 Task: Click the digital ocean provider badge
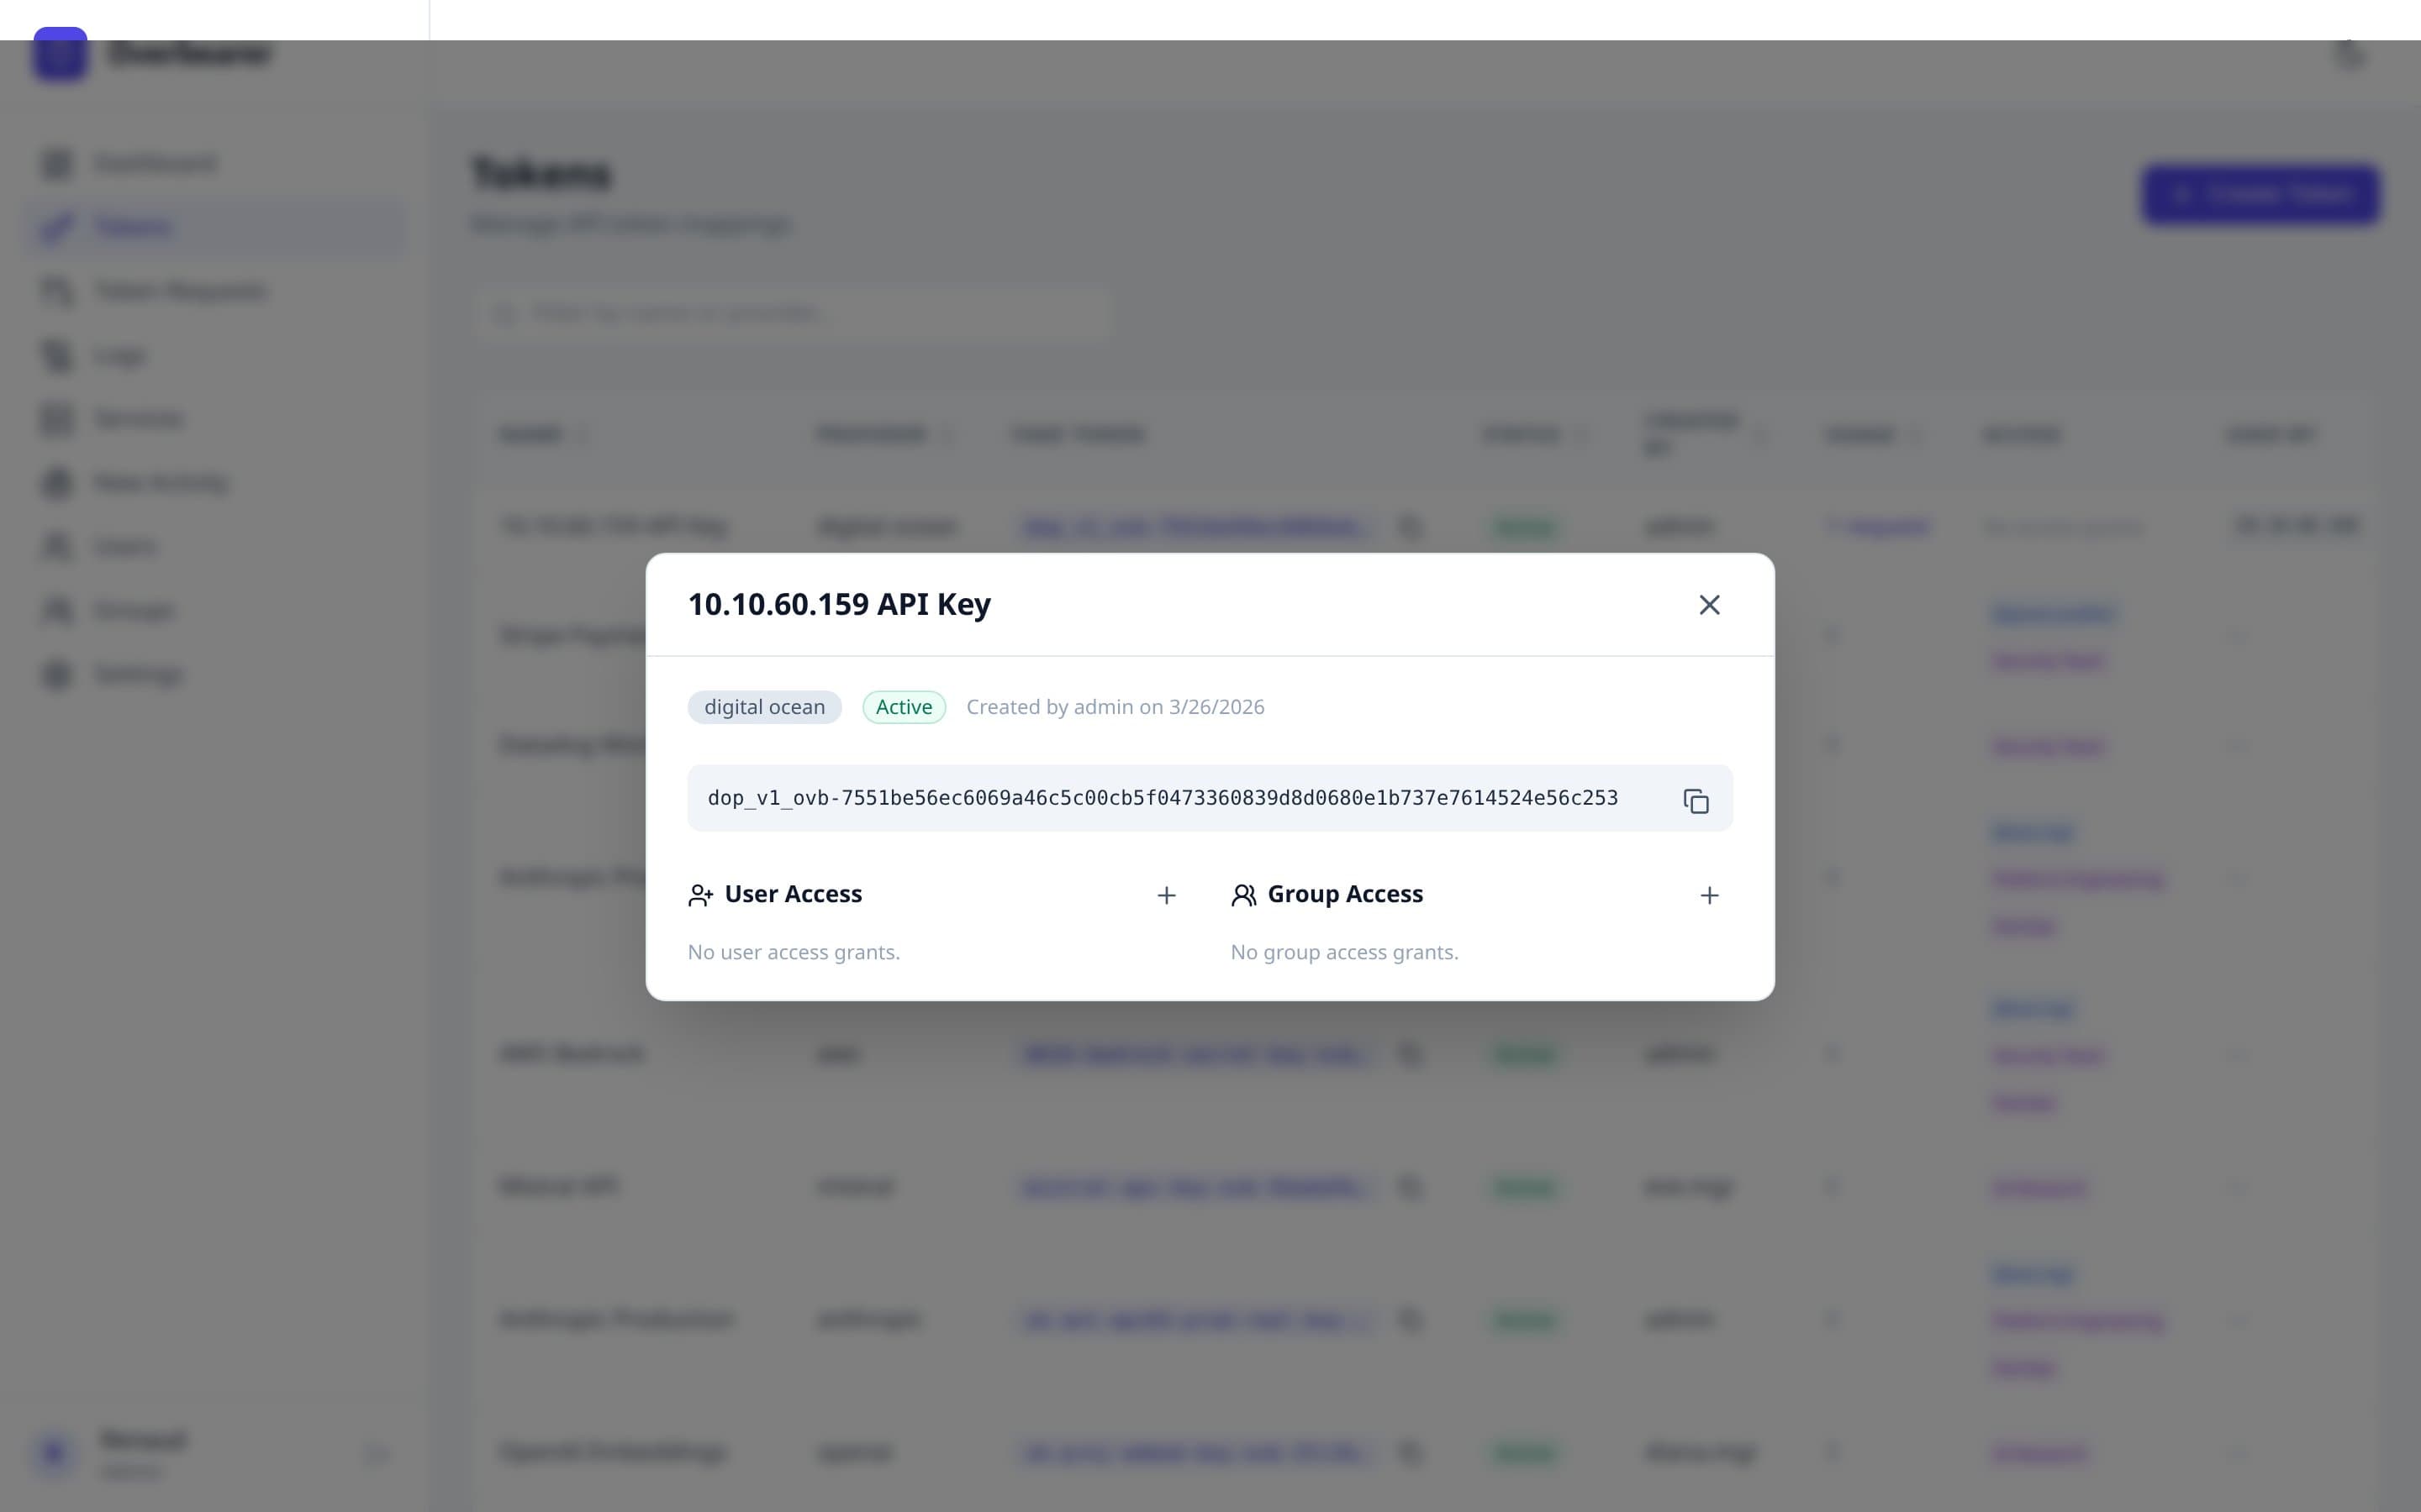763,707
